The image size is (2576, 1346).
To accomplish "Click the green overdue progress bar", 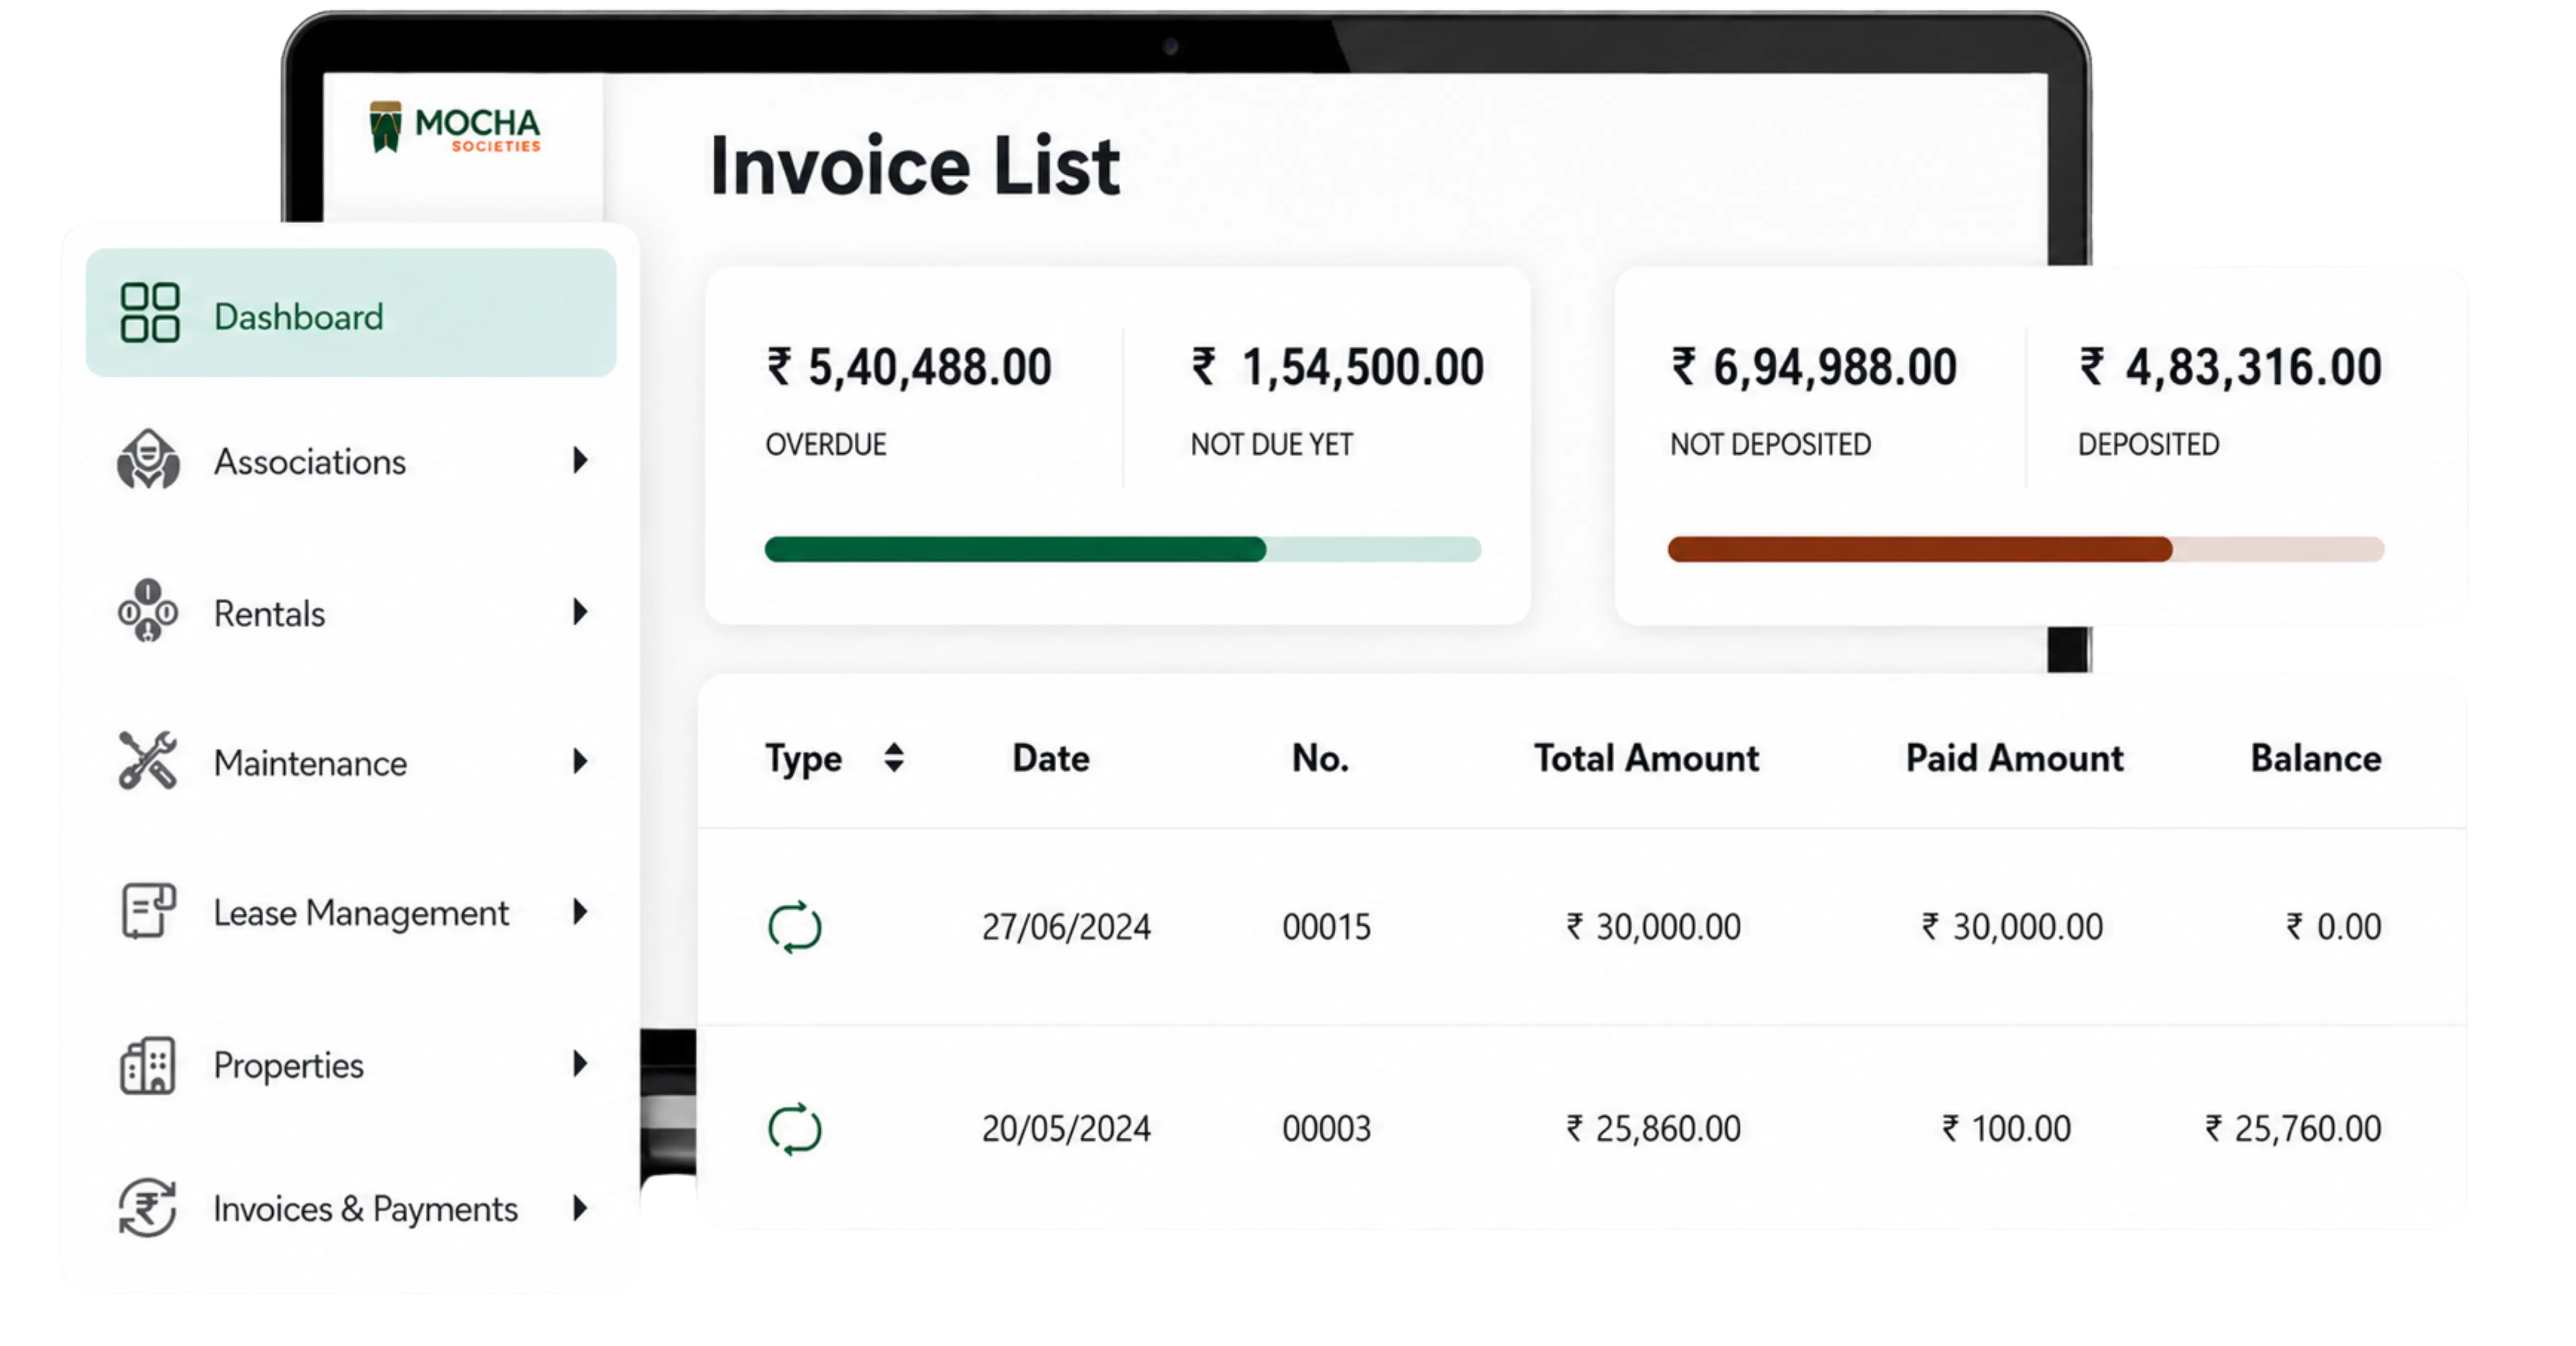I will (x=1122, y=550).
